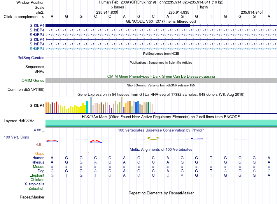The height and width of the screenshot is (204, 277).
Task: Click the 'SNPs' track label
Action: (39, 71)
